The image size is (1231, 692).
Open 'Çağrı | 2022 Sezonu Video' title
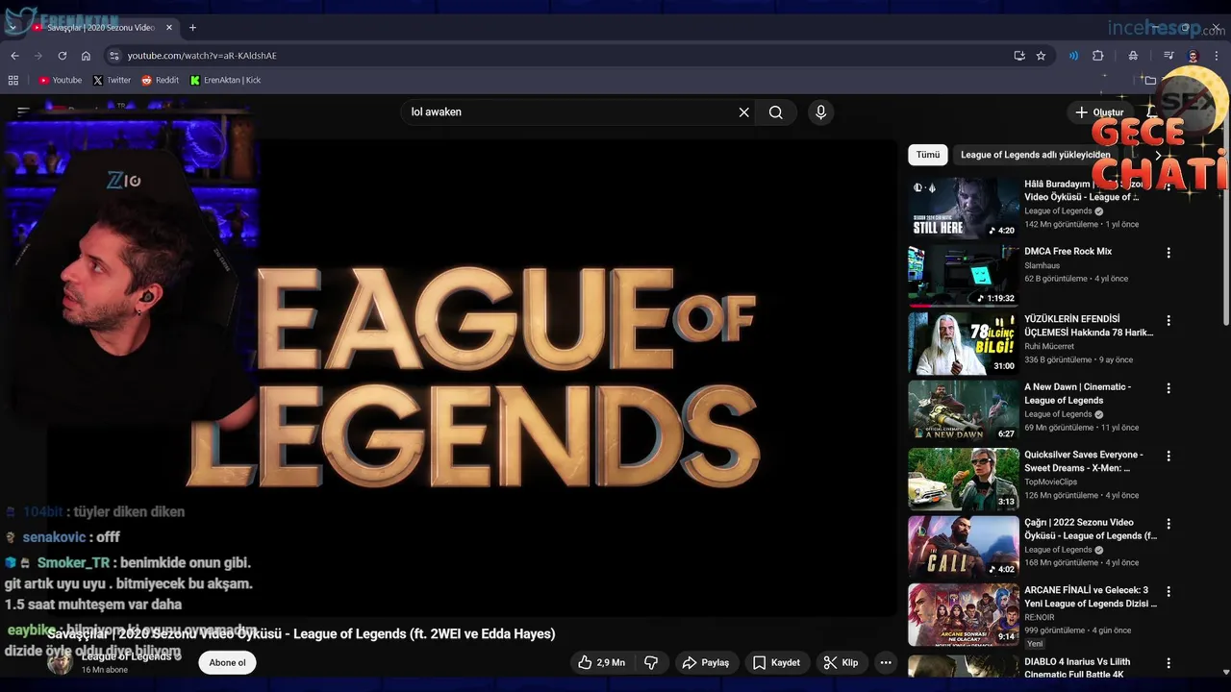point(1090,529)
